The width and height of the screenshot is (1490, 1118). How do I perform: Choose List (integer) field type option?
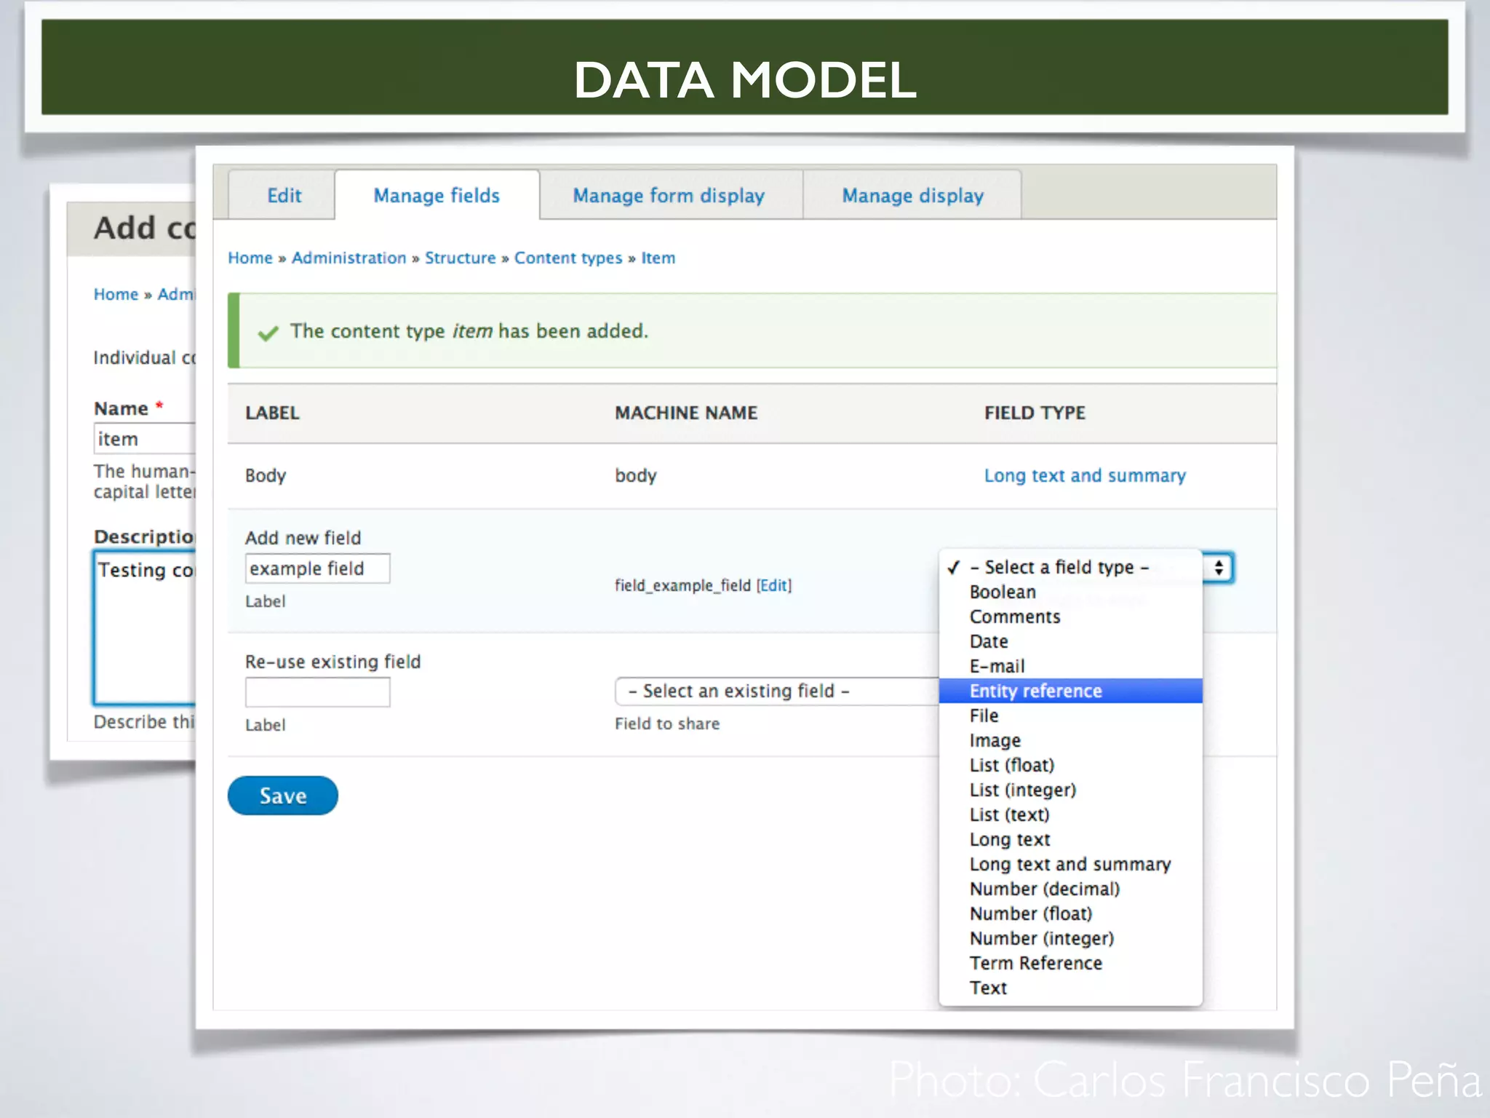click(1022, 790)
